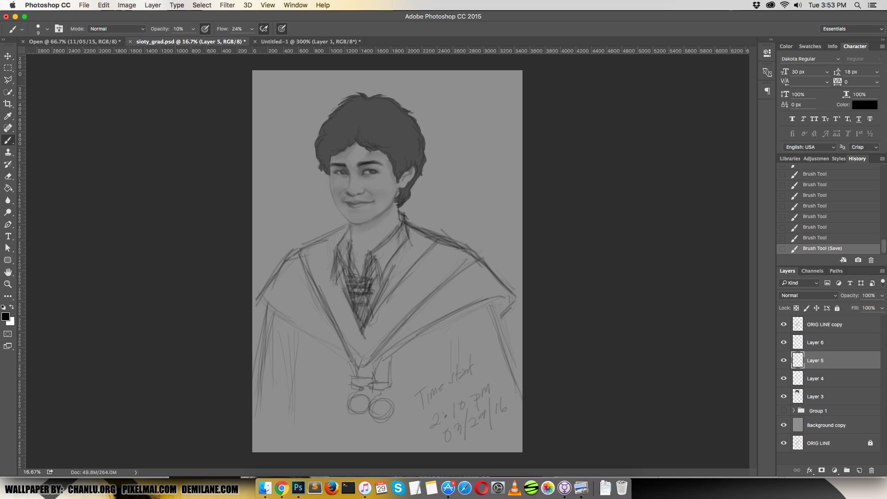Hide Layer 4
Image resolution: width=887 pixels, height=499 pixels.
point(784,378)
